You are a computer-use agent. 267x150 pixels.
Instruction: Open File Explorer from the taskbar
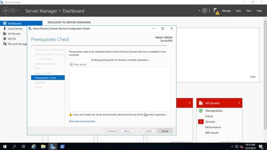(x=43, y=146)
